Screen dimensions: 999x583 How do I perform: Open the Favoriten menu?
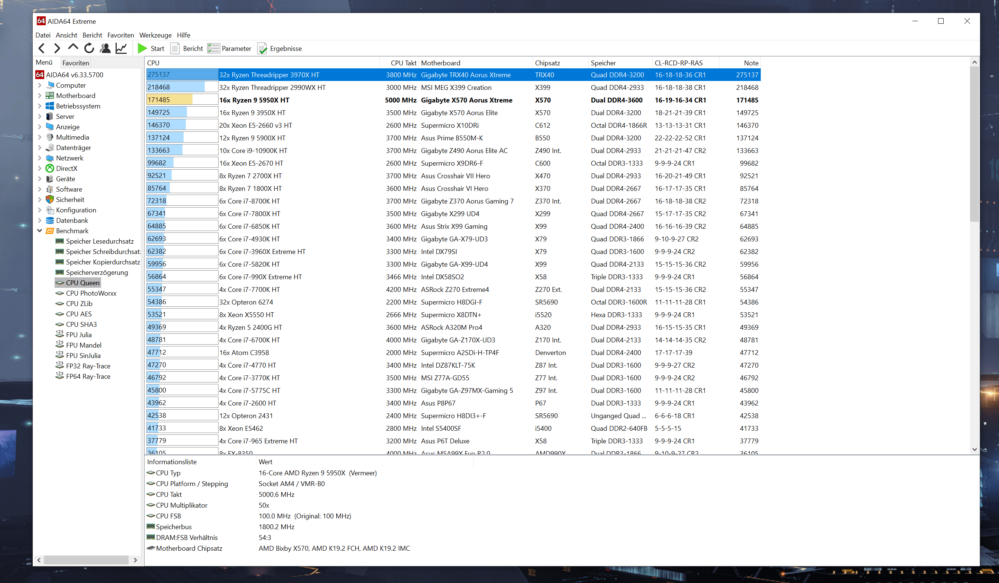click(120, 35)
